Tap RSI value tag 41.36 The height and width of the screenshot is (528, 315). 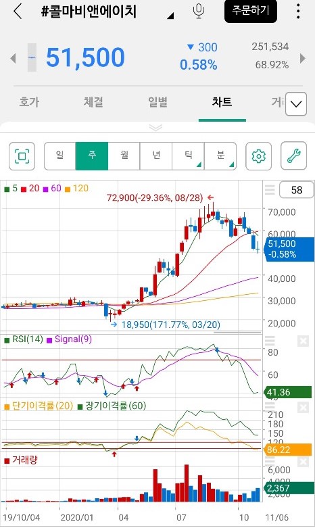289,392
